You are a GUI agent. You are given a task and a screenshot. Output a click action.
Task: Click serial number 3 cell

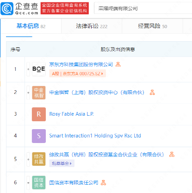15,114
